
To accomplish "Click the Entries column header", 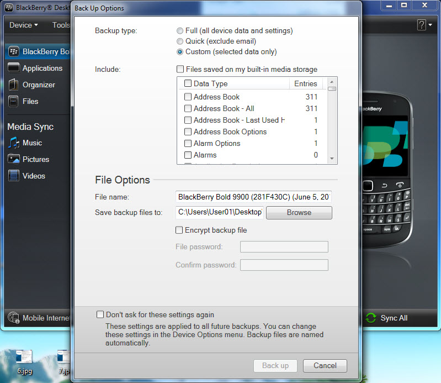I will click(x=306, y=83).
